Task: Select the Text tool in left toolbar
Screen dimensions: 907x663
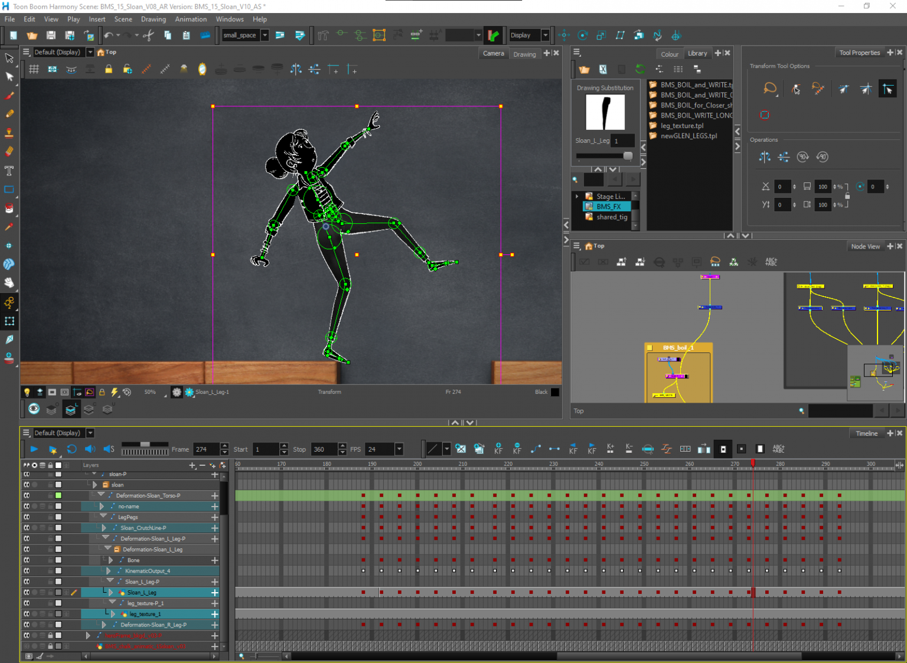Action: tap(9, 171)
